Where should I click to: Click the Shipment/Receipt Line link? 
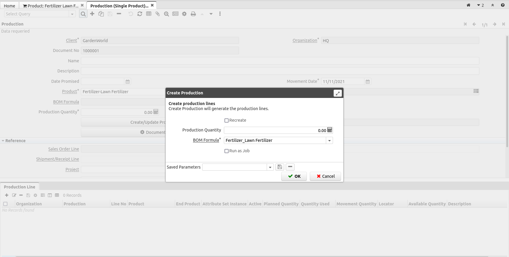(x=58, y=159)
